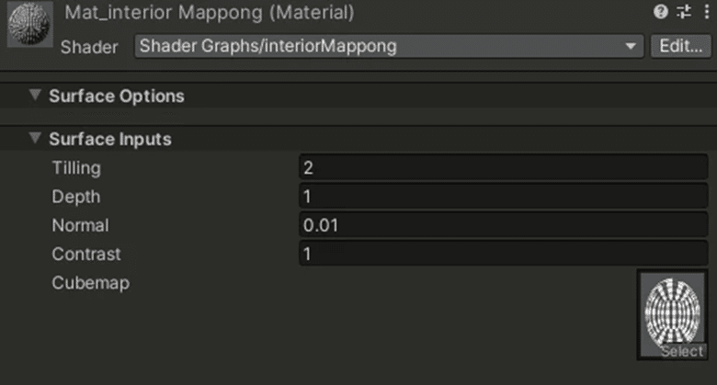The image size is (717, 385).
Task: Click the Surface Options header label
Action: click(x=117, y=96)
